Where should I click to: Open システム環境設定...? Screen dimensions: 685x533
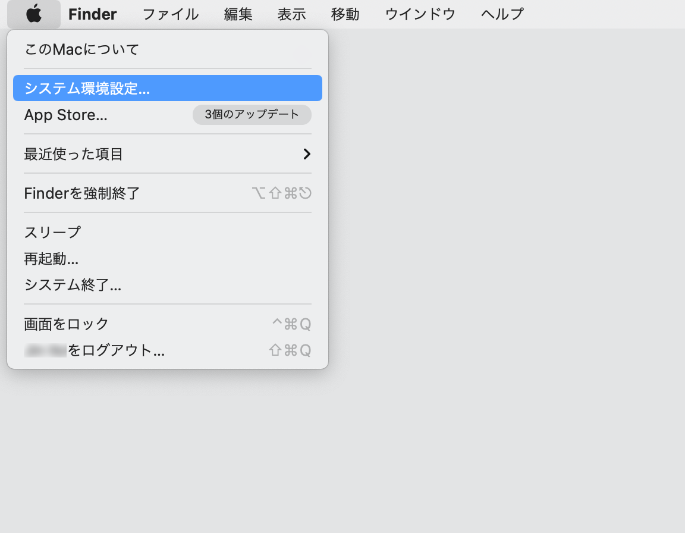87,89
